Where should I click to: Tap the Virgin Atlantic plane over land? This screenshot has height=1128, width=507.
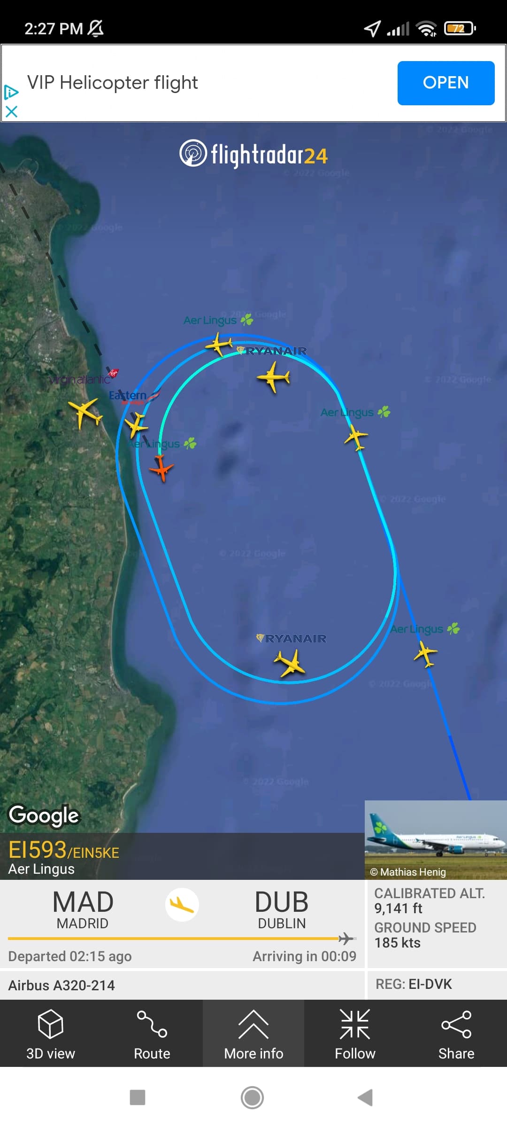click(85, 413)
